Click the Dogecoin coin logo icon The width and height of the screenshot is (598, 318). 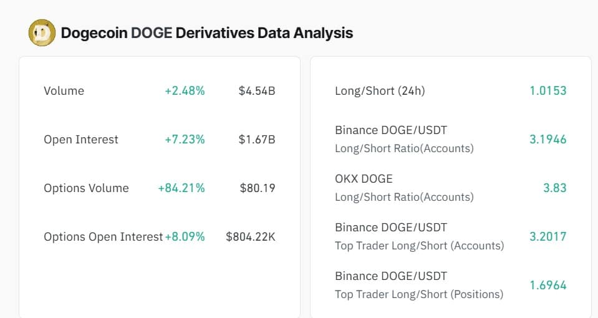42,33
